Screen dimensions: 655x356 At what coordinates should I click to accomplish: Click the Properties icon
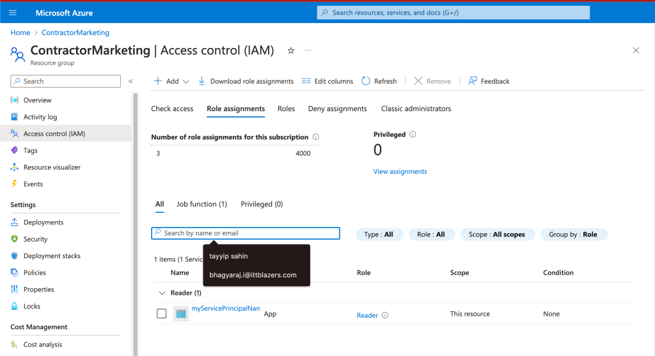(15, 290)
